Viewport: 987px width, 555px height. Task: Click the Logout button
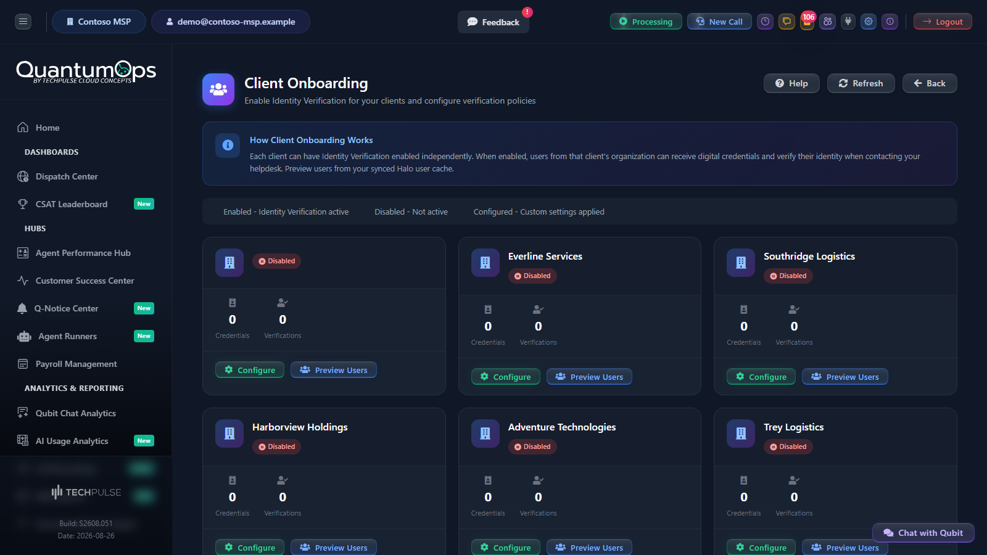(943, 22)
